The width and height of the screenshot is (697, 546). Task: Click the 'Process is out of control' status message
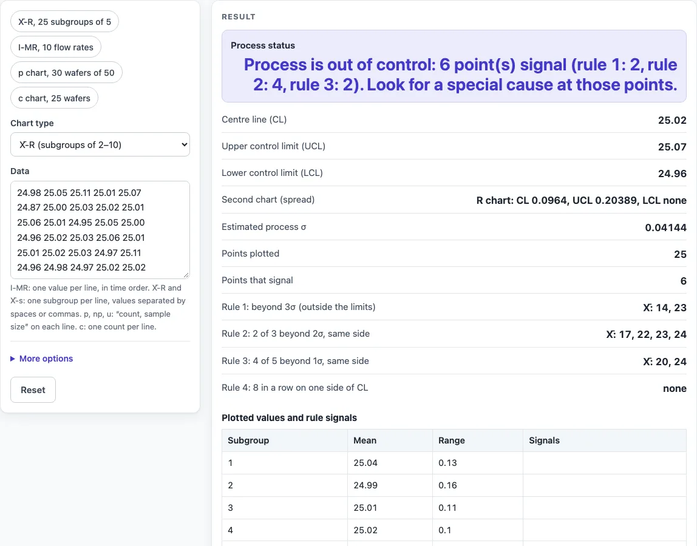[460, 75]
